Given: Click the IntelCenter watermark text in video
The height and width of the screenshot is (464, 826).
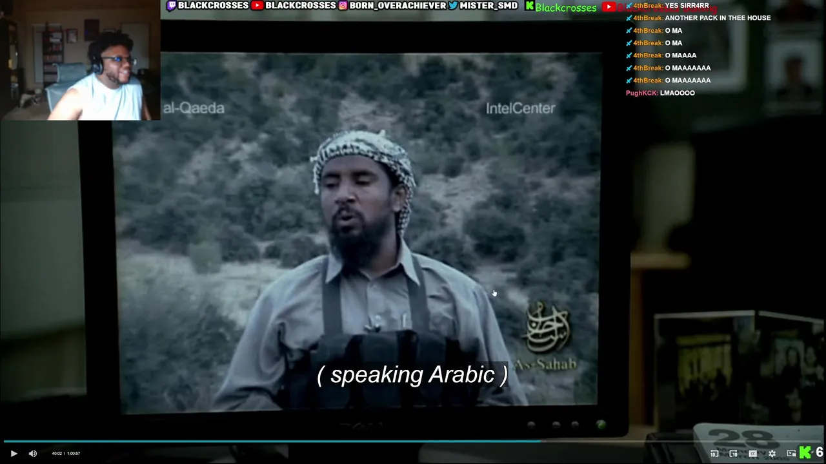Looking at the screenshot, I should pos(520,108).
